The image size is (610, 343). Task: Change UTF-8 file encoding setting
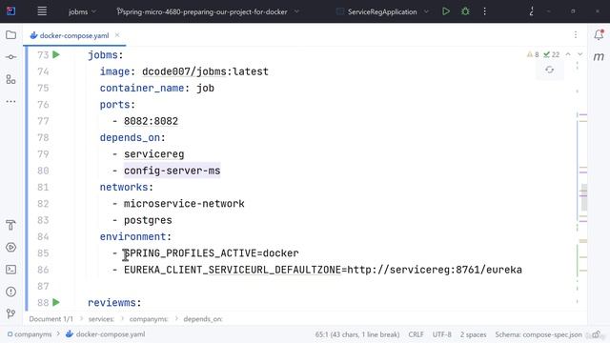(442, 334)
